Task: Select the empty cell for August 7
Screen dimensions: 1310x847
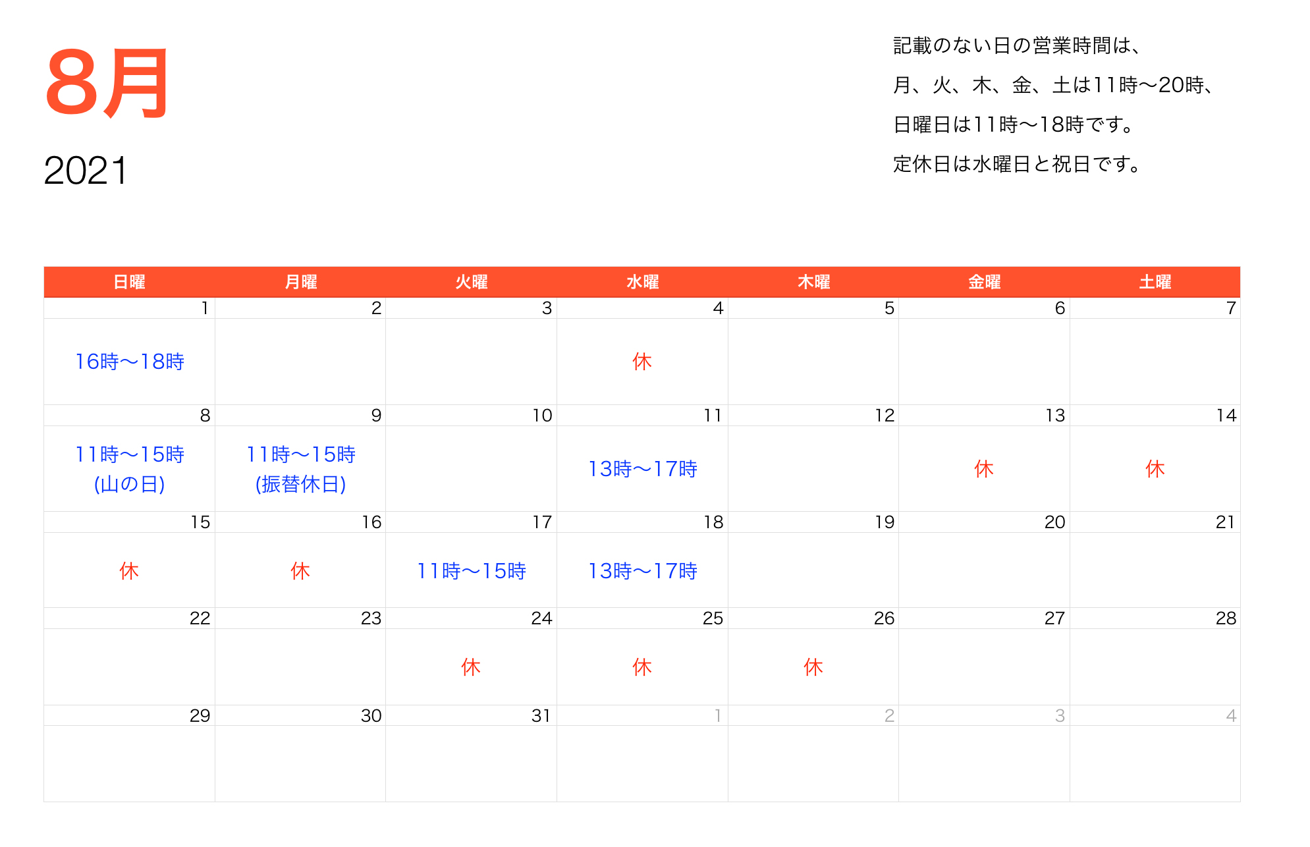Action: click(x=1155, y=361)
